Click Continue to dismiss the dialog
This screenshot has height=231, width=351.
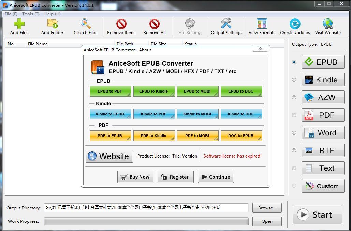point(216,177)
